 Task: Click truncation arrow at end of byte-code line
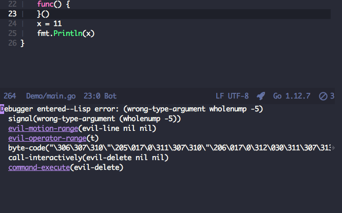[x=333, y=148]
